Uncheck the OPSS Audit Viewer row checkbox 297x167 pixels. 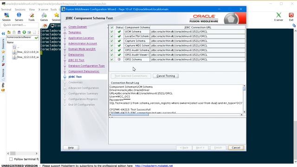pyautogui.click(x=112, y=55)
